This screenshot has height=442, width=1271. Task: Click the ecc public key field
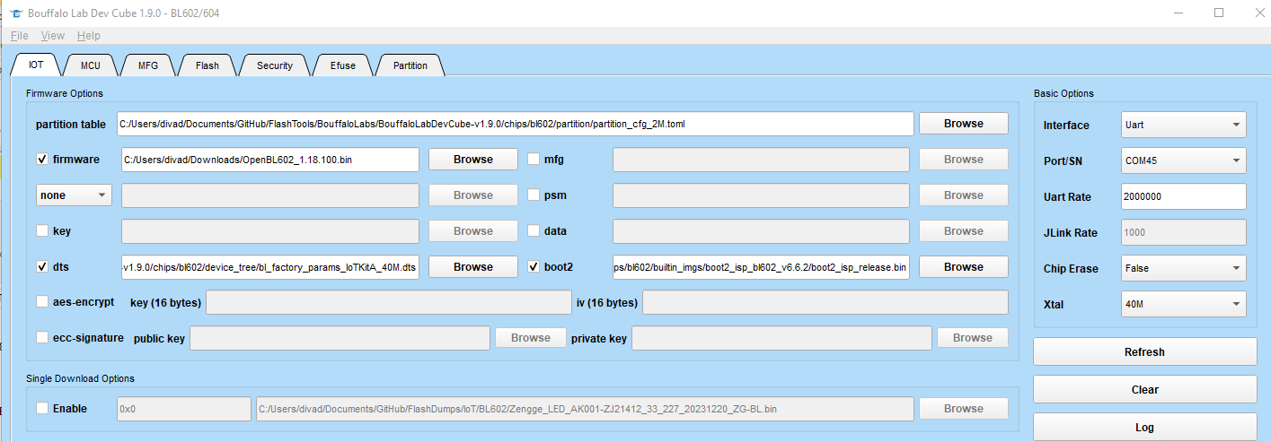(340, 338)
